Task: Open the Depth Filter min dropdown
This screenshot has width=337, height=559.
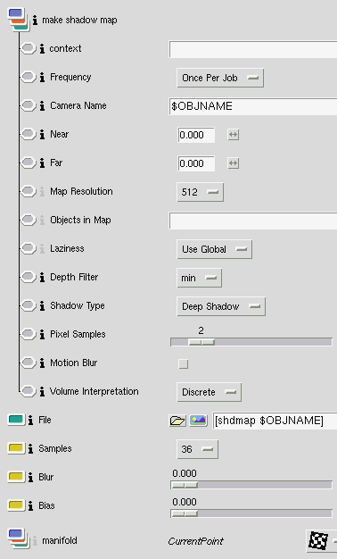Action: 199,278
